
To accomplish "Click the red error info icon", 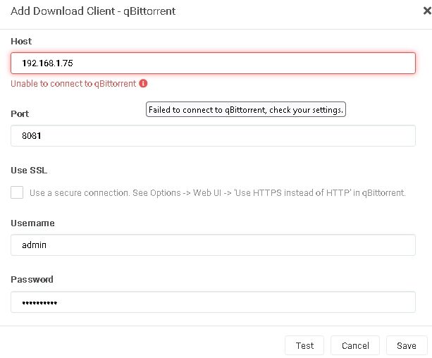I will pos(144,83).
